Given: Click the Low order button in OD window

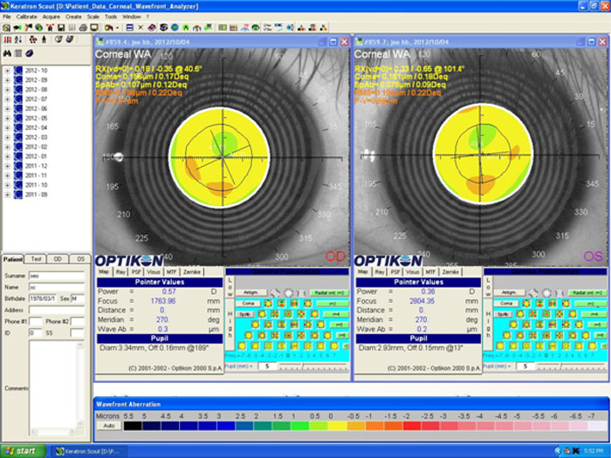Looking at the screenshot, I should (230, 287).
